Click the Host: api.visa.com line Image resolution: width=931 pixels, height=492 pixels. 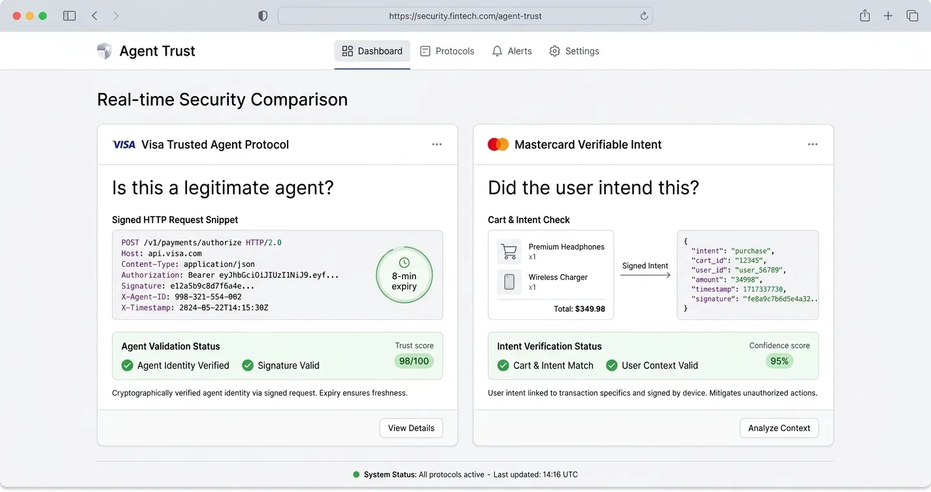[161, 253]
